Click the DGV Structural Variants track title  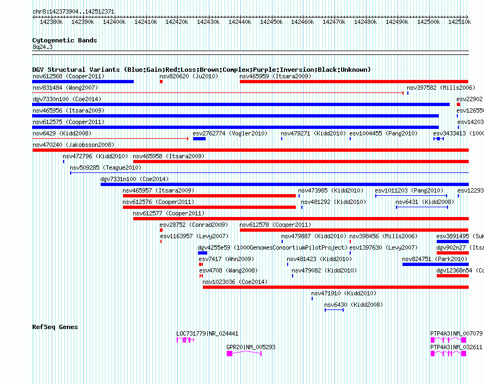click(x=201, y=70)
